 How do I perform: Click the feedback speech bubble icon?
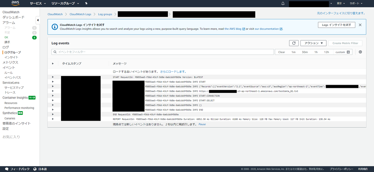coord(7,169)
